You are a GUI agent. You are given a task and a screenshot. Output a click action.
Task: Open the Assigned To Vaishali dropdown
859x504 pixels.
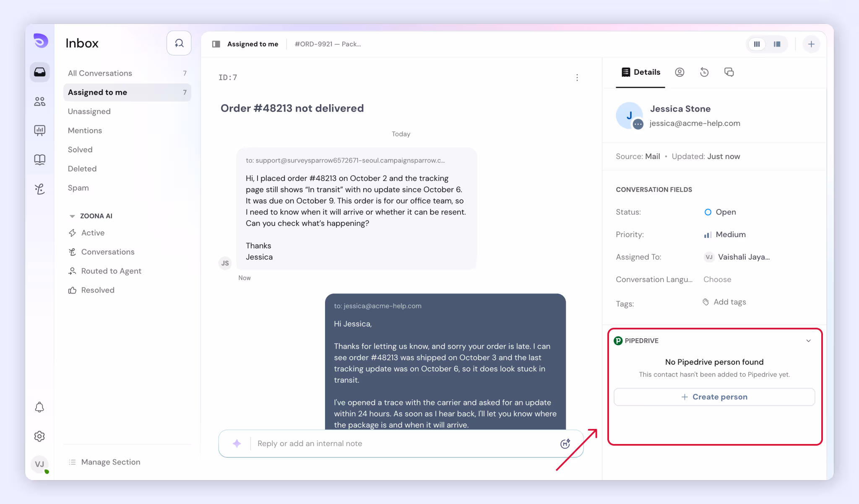coord(737,257)
